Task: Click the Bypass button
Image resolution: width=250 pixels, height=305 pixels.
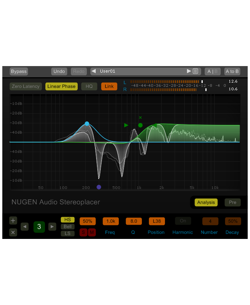Action: 19,71
